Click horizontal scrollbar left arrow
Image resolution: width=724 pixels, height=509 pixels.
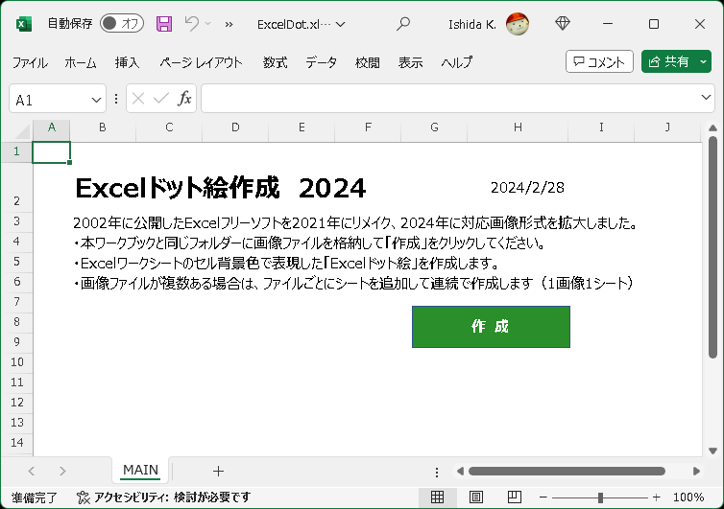pyautogui.click(x=460, y=472)
